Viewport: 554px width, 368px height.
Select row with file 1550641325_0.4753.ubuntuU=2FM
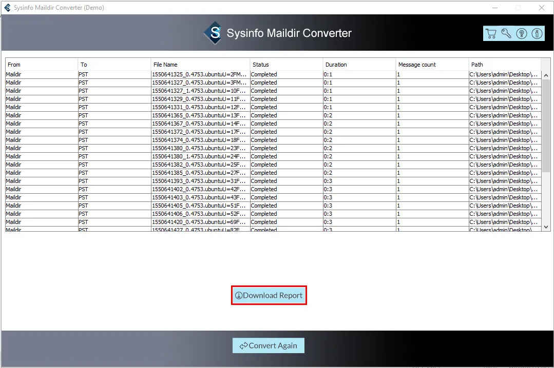(199, 74)
